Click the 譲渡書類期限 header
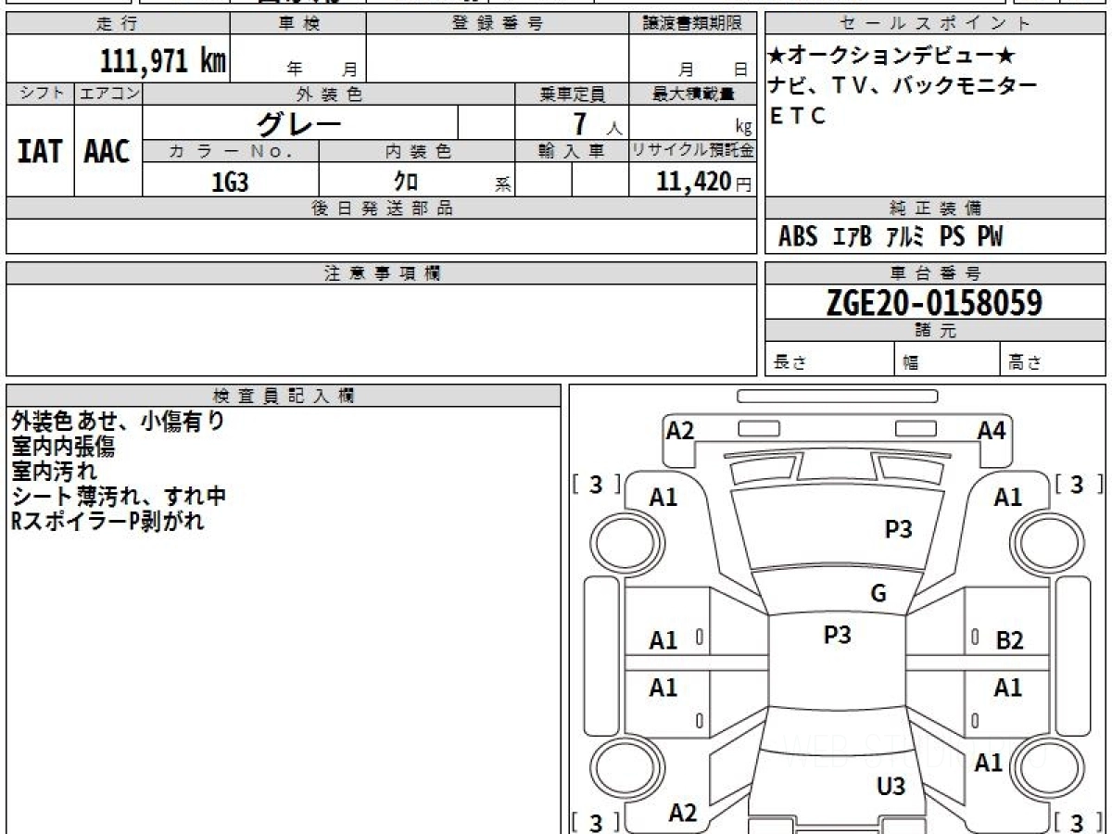The height and width of the screenshot is (834, 1112). pyautogui.click(x=692, y=24)
